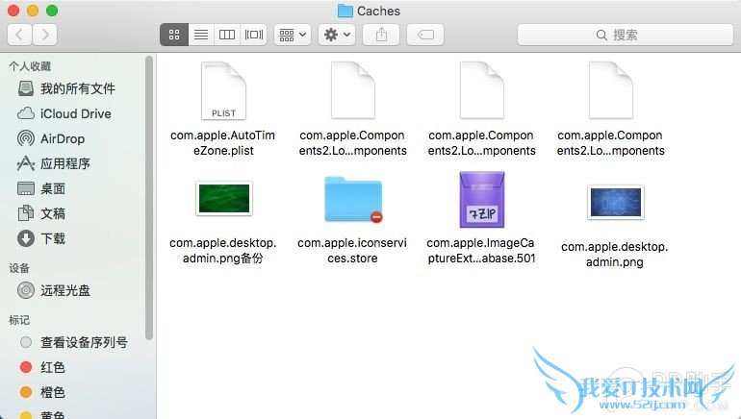Click the 我的所有文件 sidebar icon
Image resolution: width=741 pixels, height=419 pixels.
pyautogui.click(x=26, y=88)
